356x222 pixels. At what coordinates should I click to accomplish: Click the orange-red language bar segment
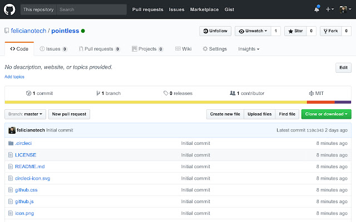click(321, 102)
